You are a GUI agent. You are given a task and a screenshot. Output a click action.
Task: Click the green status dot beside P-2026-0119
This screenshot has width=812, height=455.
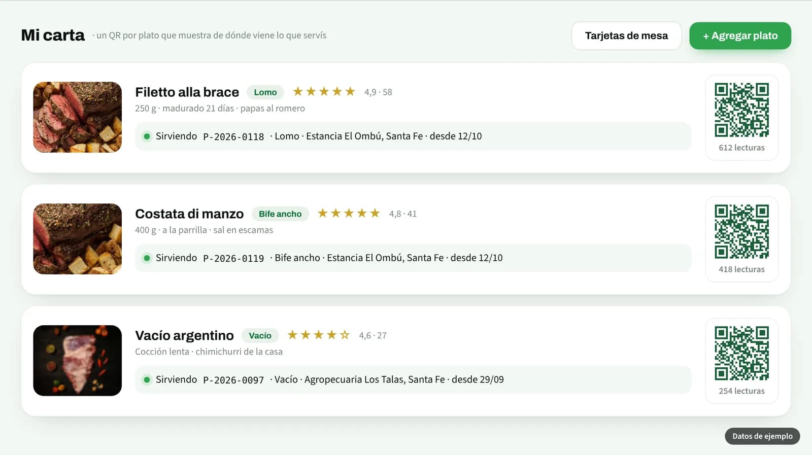click(x=147, y=258)
